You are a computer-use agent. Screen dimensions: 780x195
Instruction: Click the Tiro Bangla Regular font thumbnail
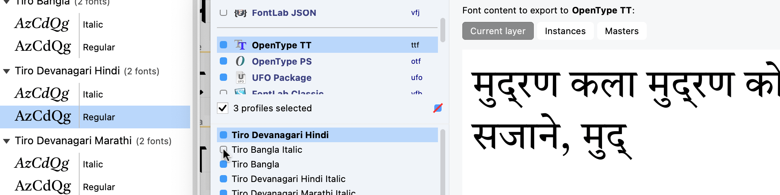click(43, 47)
